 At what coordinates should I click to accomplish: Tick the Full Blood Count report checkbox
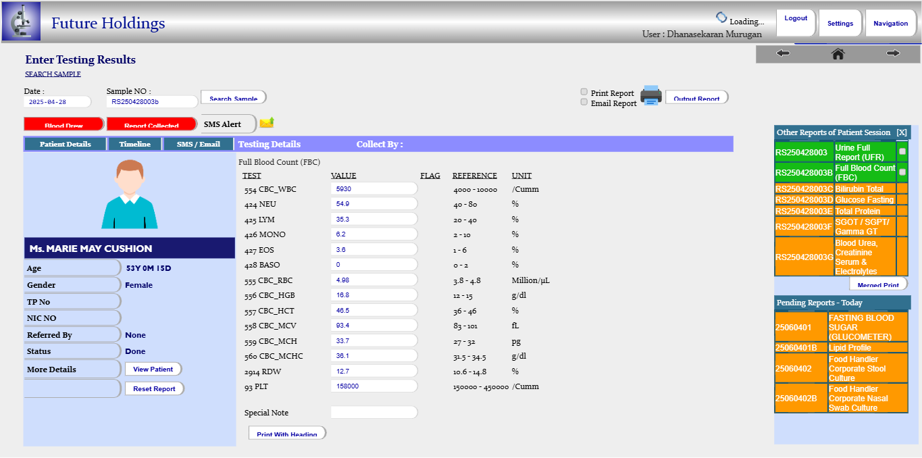click(x=902, y=172)
